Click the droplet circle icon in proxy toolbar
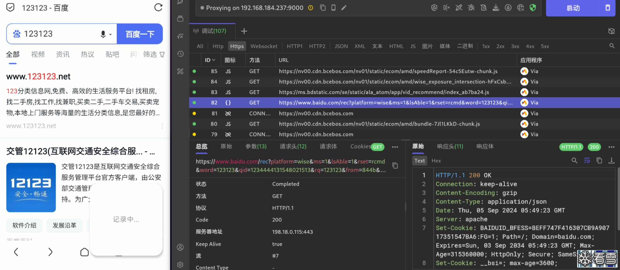 click(508, 8)
